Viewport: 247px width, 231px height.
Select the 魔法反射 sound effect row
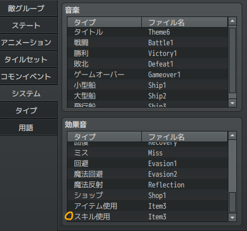click(148, 185)
